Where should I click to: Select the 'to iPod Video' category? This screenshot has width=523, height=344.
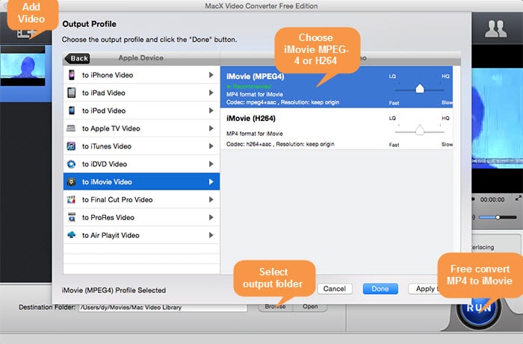pyautogui.click(x=141, y=110)
